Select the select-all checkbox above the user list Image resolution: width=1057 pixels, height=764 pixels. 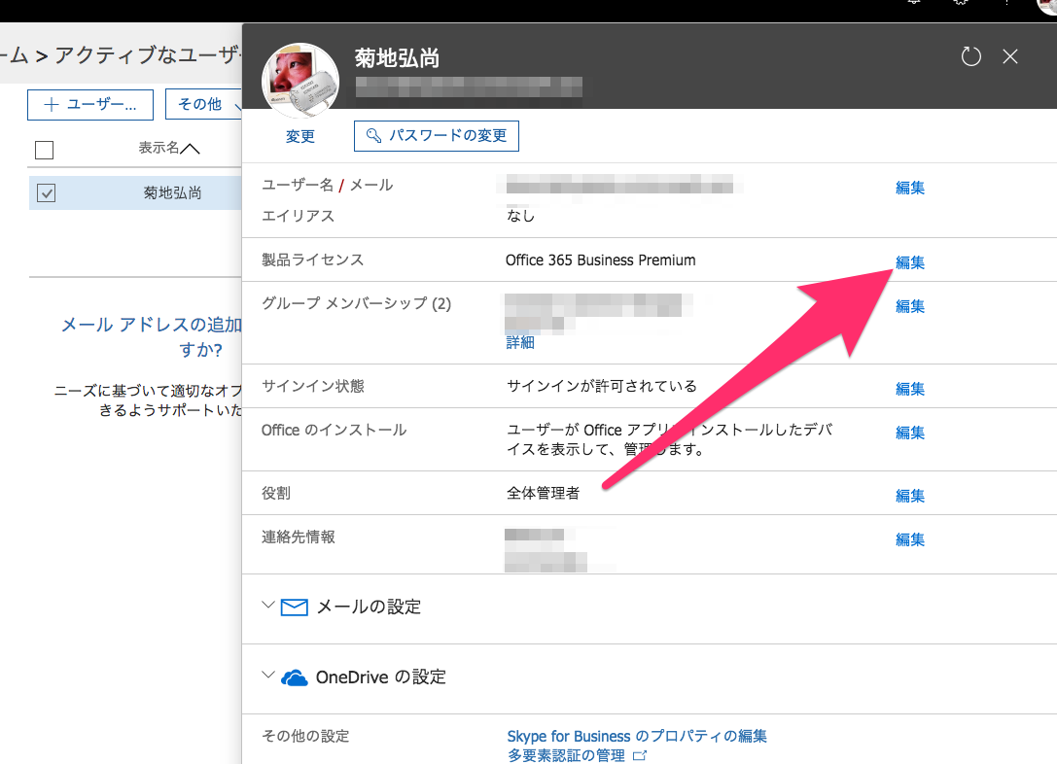(42, 148)
